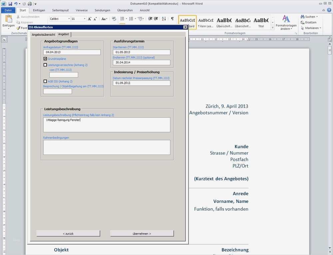The image size is (333, 255).
Task: Open Formatvorlagen ändern styles icon
Action: (286, 20)
